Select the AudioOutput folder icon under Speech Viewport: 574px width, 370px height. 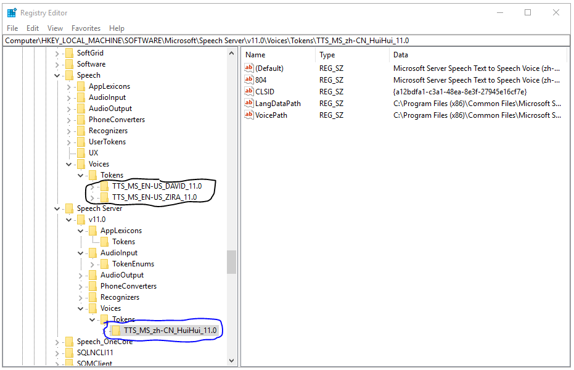pos(81,109)
